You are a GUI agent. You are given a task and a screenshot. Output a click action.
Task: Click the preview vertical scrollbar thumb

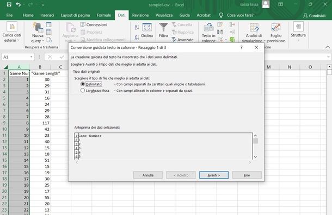coord(256,141)
